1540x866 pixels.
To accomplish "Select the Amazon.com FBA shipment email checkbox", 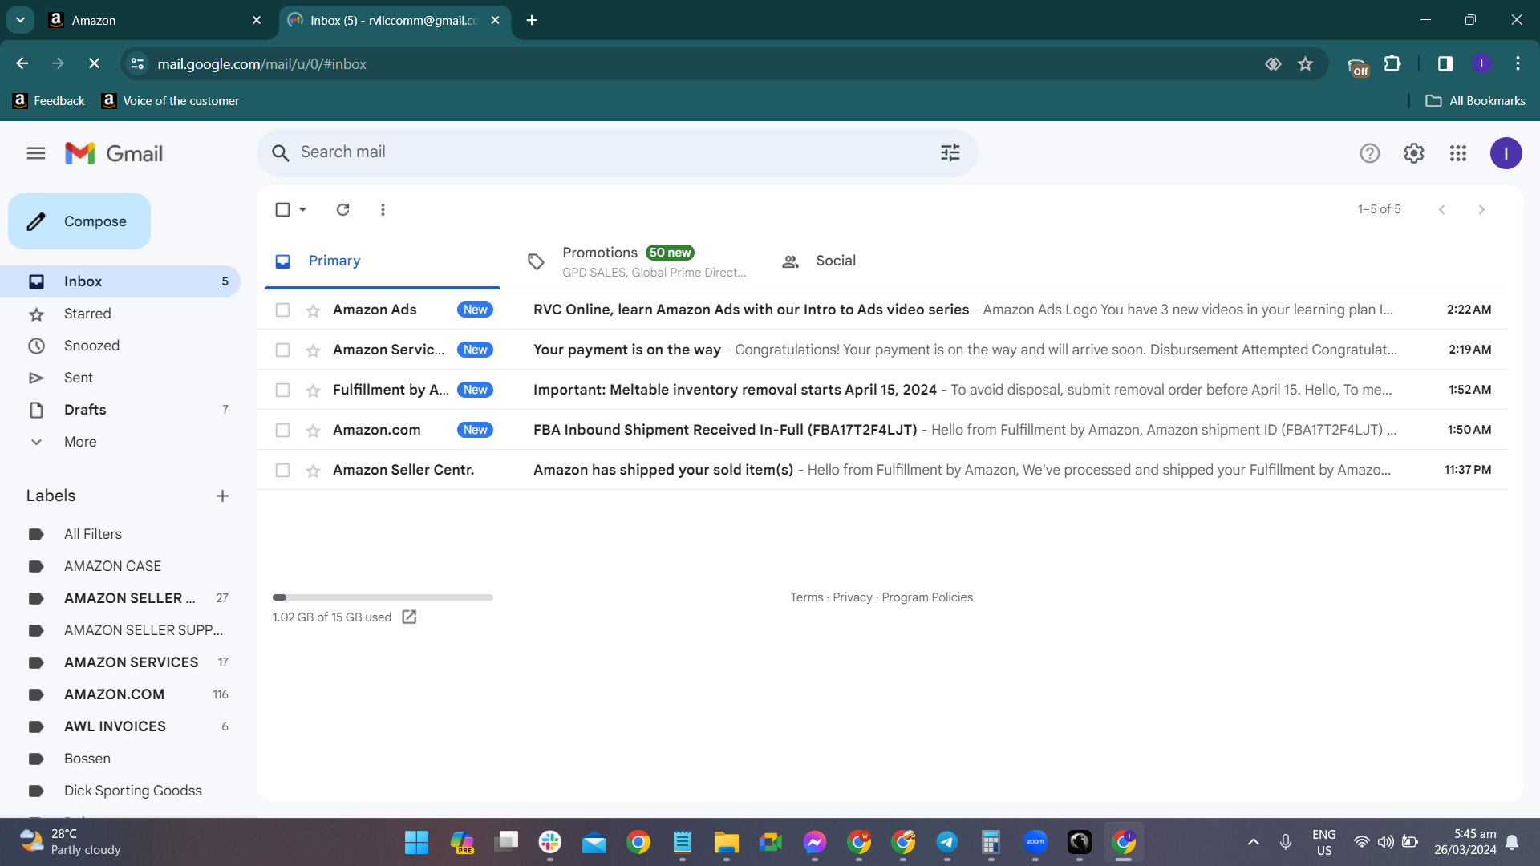I will [282, 430].
